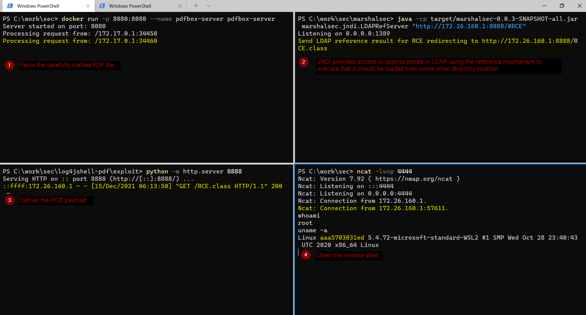The height and width of the screenshot is (315, 586).
Task: Click the 'whoami' command line
Action: (309, 216)
